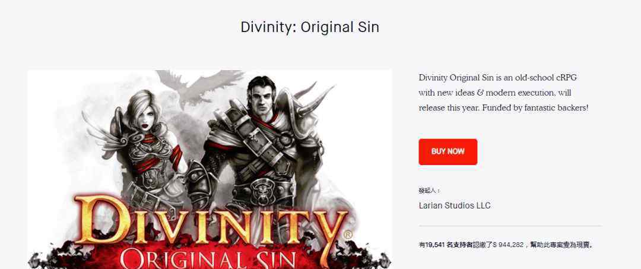
Task: Click the divider line under creator name
Action: click(x=510, y=226)
